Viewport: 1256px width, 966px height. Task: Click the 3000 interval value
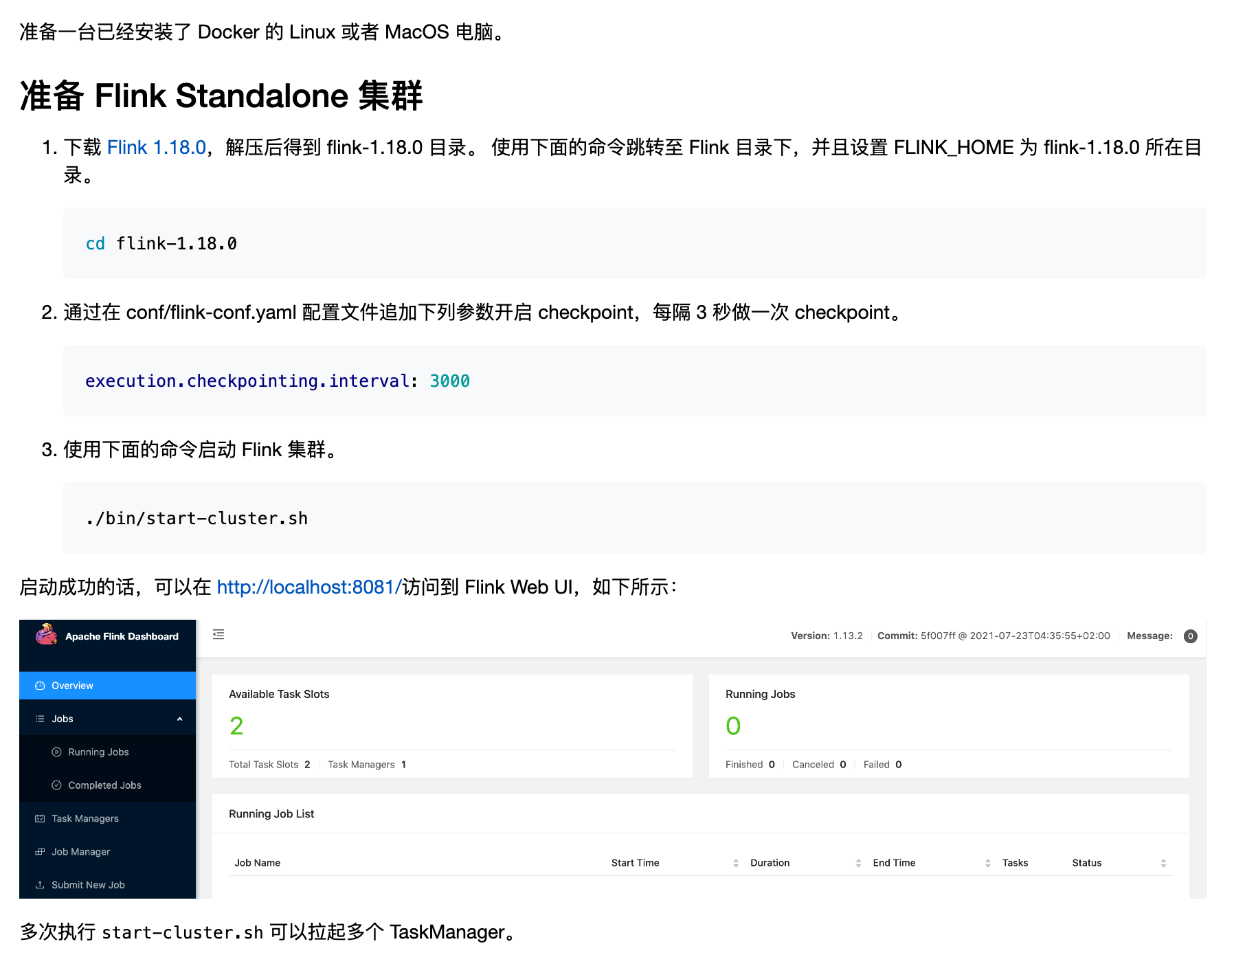click(450, 381)
